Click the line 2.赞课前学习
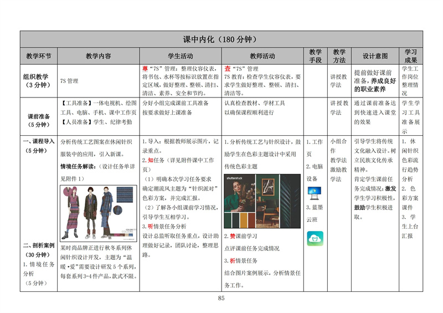This screenshot has height=313, width=443. coord(241,236)
